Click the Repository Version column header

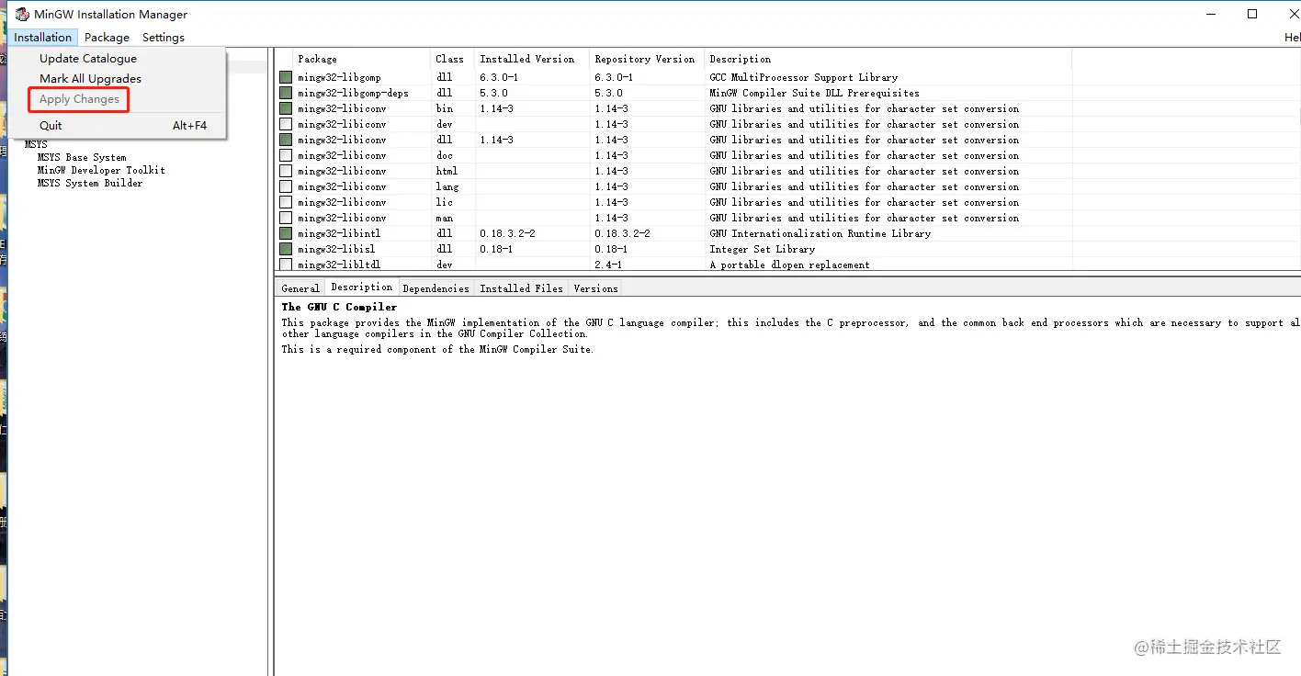(x=647, y=59)
